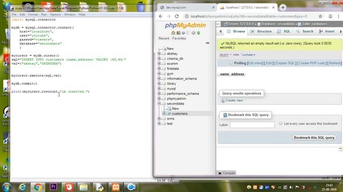The image size is (343, 192).
Task: Switch to the Browse tab
Action: 236,31
